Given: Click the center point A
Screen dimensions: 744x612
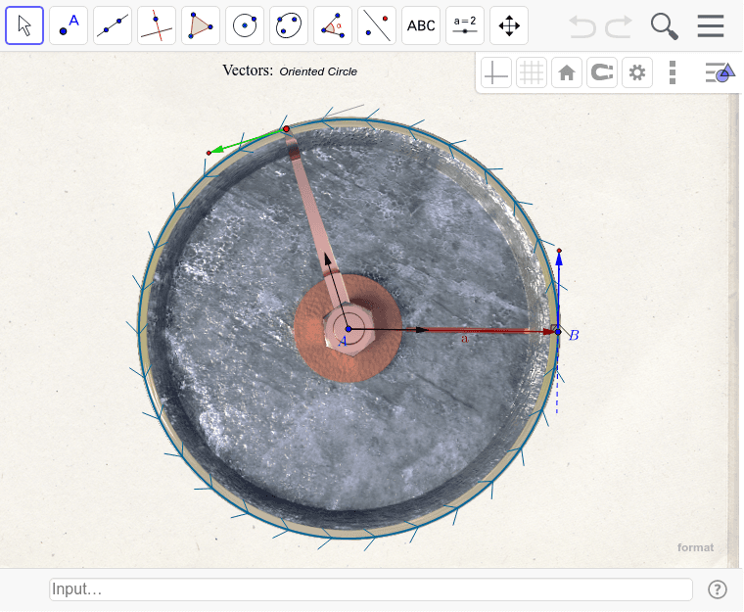Looking at the screenshot, I should [349, 329].
